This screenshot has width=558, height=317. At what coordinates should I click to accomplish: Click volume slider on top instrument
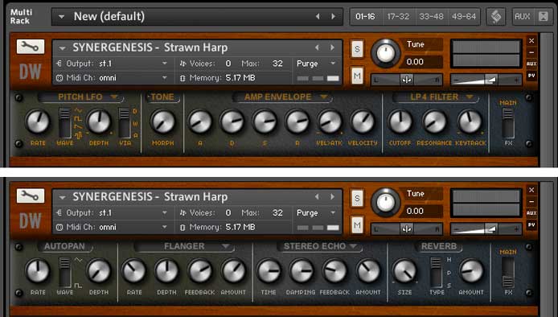tap(486, 80)
